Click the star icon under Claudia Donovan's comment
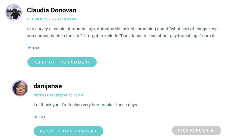The width and height of the screenshot is (225, 140). (29, 48)
